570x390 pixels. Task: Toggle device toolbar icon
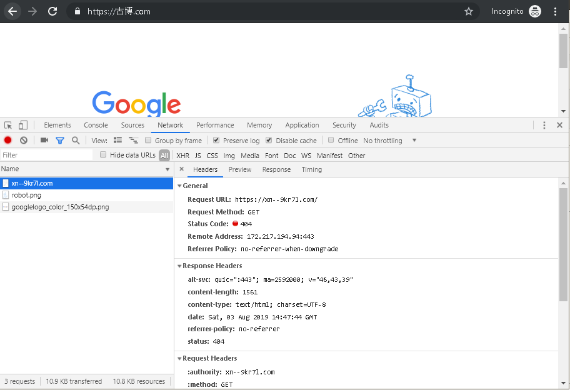[x=23, y=125]
